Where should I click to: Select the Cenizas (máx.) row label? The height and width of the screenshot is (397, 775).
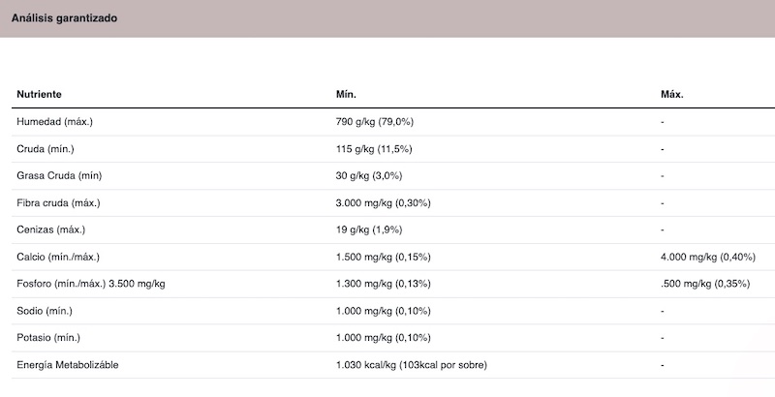point(50,229)
